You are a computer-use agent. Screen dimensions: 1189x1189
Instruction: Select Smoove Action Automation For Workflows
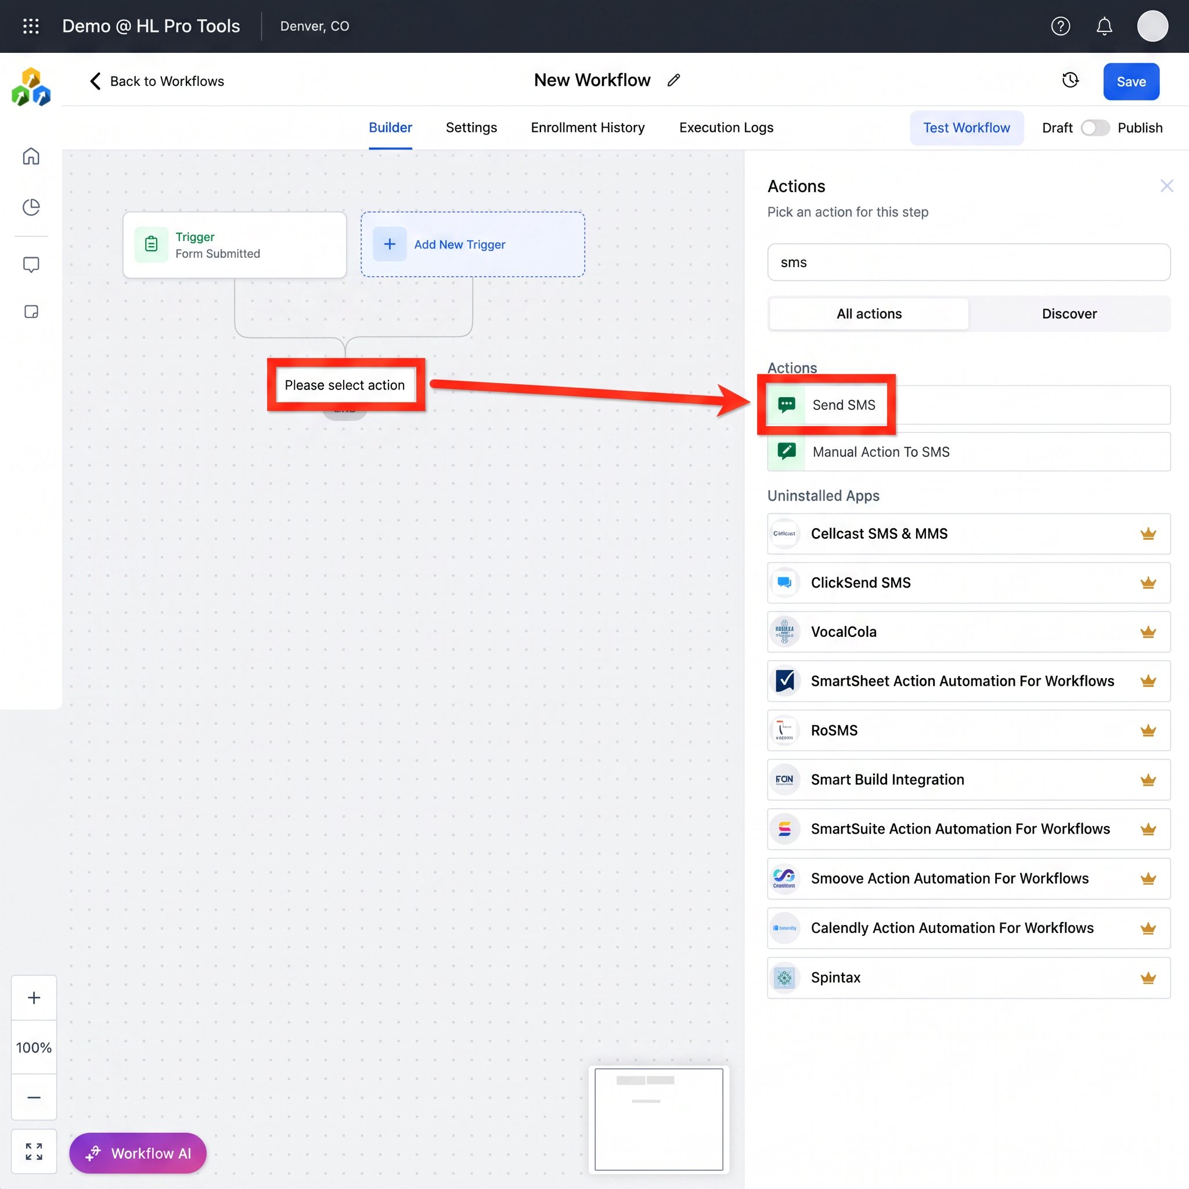[x=969, y=878]
